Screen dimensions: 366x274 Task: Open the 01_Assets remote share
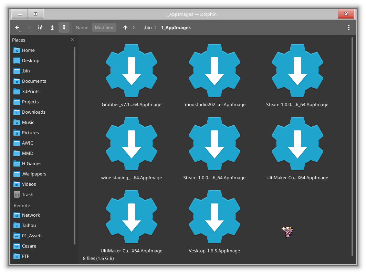[x=43, y=236]
